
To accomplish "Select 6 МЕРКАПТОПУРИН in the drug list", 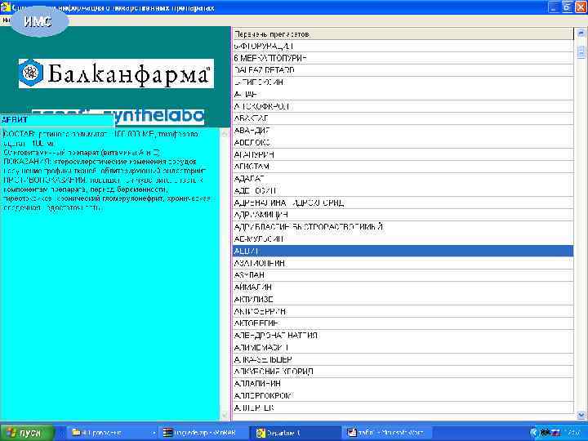I will tap(403, 58).
